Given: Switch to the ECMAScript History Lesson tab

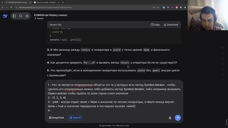Looking at the screenshot, I should pos(17,2).
